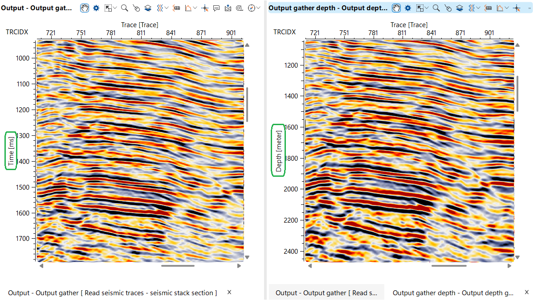This screenshot has height=301, width=533.
Task: Select the right-side 'Output - Output gather [ Read s...' tab
Action: pos(326,293)
